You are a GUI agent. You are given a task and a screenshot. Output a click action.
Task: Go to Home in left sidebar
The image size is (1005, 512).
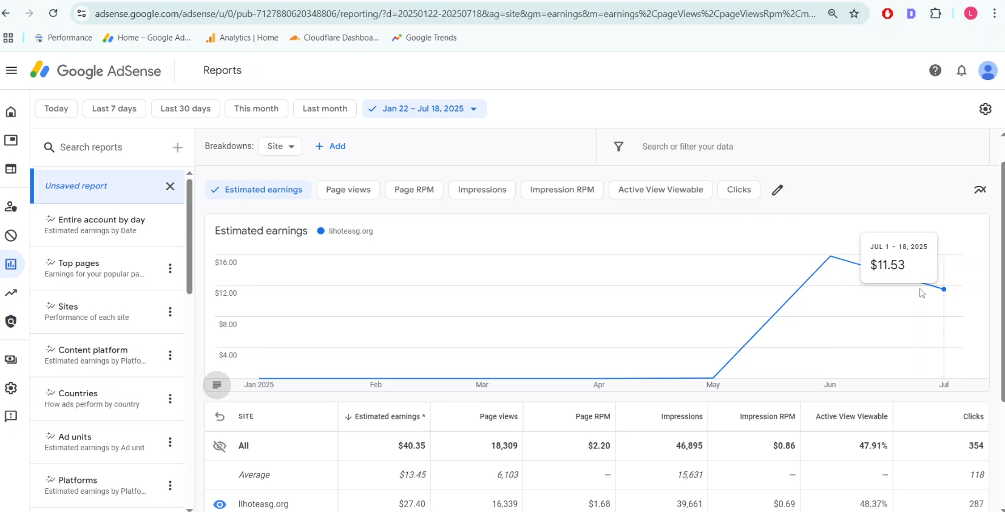[x=11, y=111]
